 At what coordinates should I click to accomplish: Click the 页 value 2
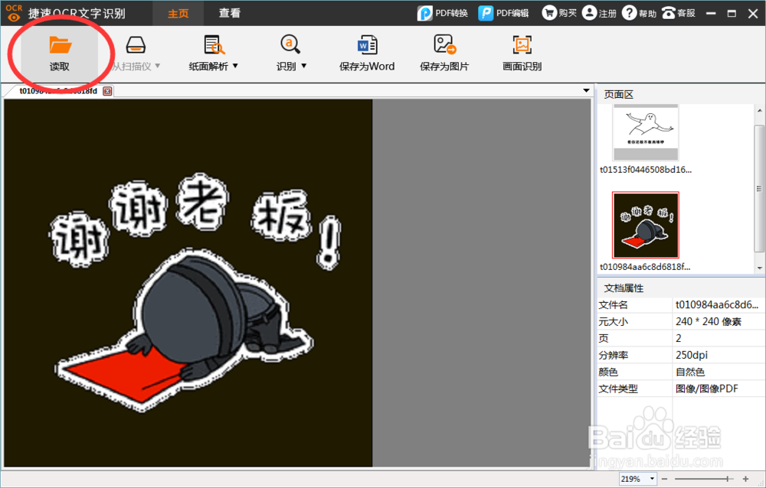(679, 338)
